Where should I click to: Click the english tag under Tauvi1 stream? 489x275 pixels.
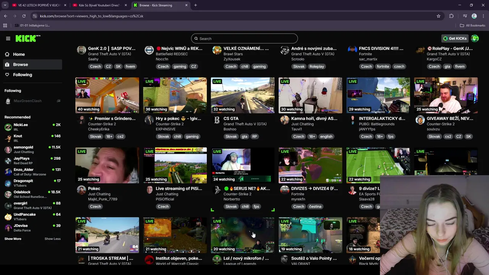[x=326, y=136]
